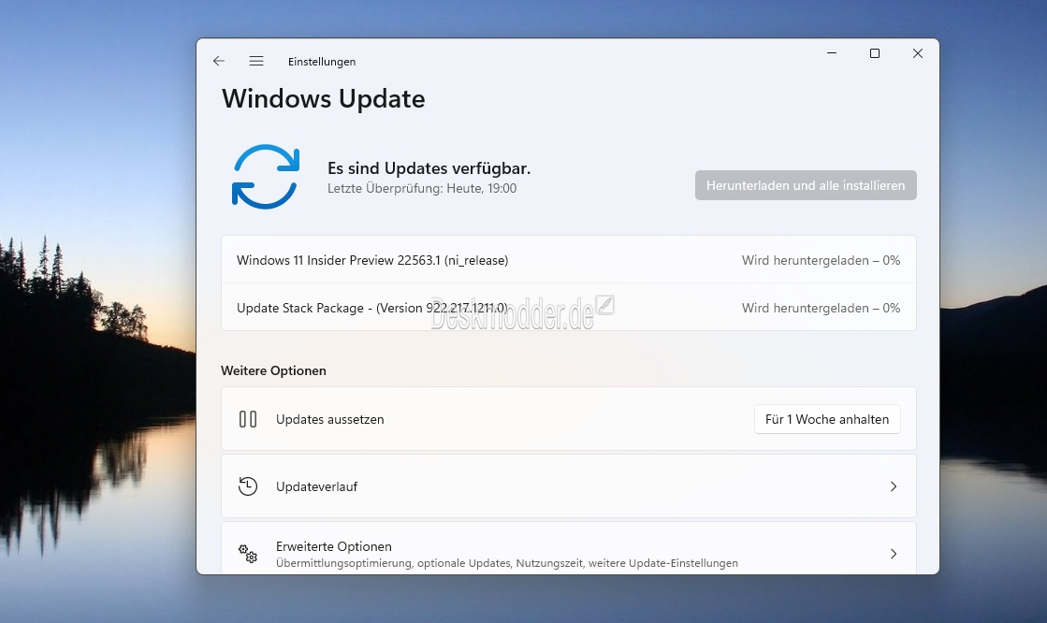Viewport: 1047px width, 623px height.
Task: Select the Update Stack Package row
Action: click(568, 307)
